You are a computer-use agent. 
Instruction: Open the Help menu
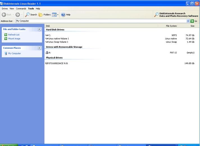[38, 9]
